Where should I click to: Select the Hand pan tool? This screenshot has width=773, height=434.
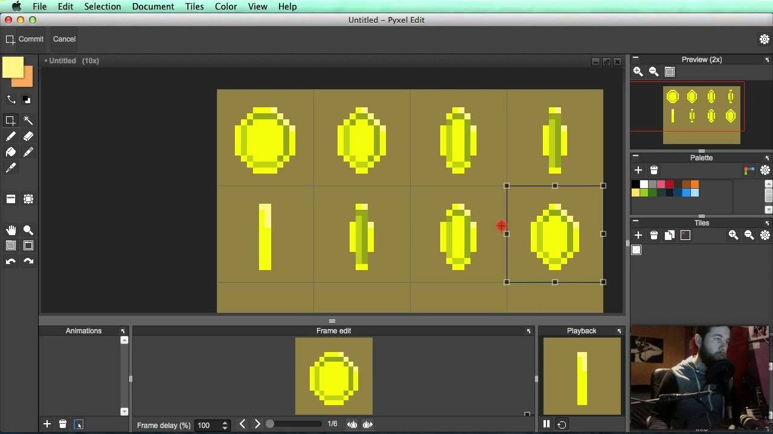coord(10,230)
